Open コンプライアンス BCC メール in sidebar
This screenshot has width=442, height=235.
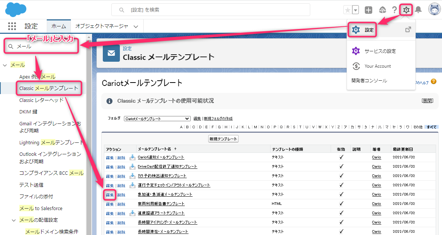51,173
